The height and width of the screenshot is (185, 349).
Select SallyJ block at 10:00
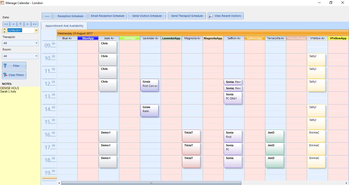click(x=316, y=60)
